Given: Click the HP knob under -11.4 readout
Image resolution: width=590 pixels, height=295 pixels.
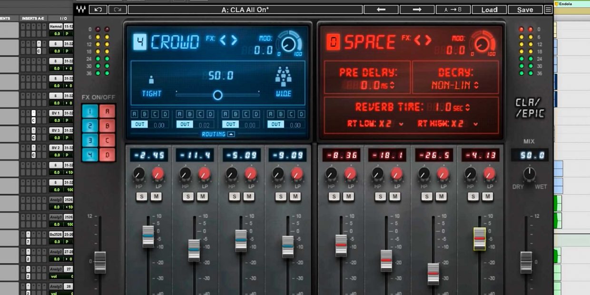Looking at the screenshot, I should click(x=185, y=174).
